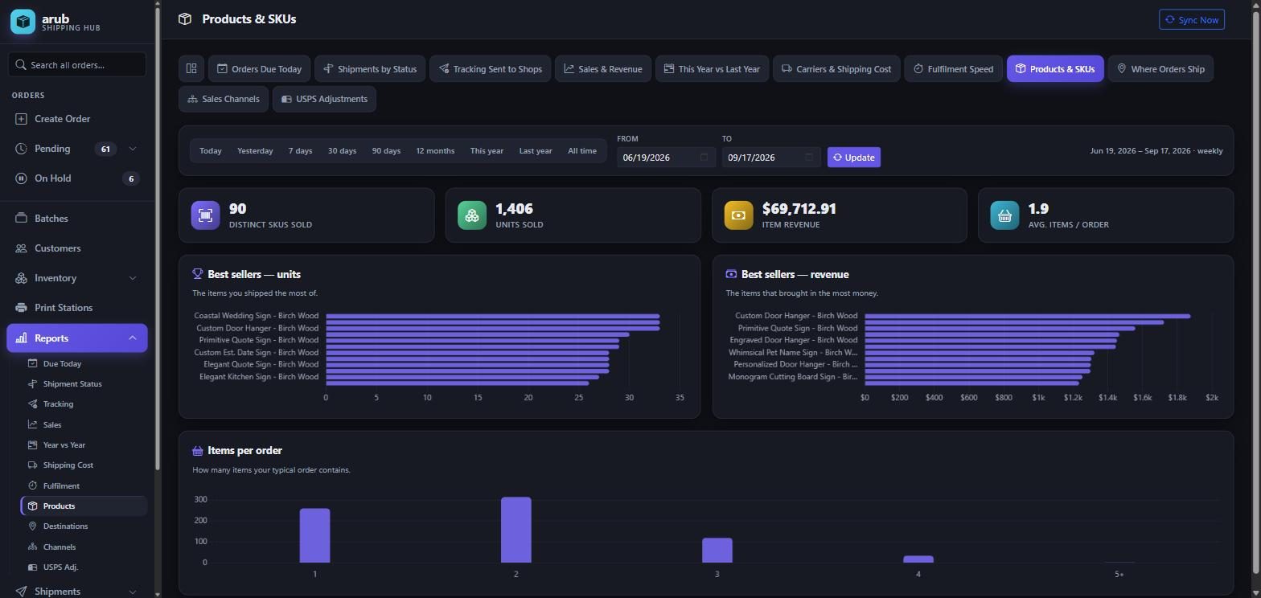1261x598 pixels.
Task: Open the Channels report in sidebar
Action: pyautogui.click(x=84, y=547)
